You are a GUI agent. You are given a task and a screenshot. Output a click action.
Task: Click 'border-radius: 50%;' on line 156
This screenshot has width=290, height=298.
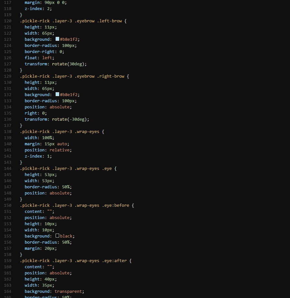coord(48,242)
